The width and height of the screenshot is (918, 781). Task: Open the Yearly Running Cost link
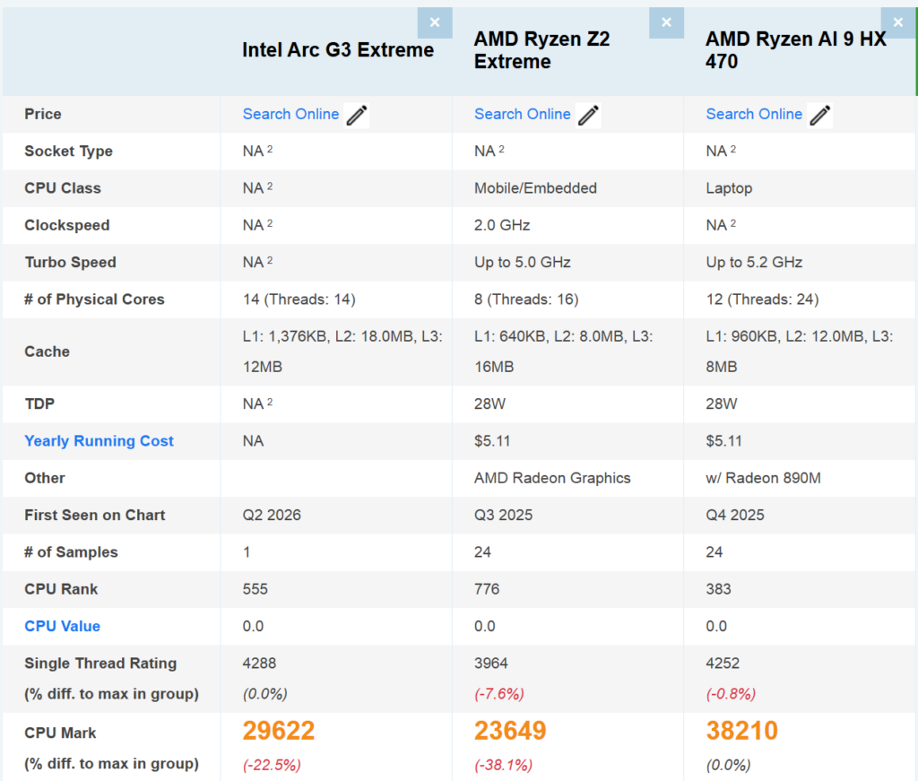coord(99,441)
